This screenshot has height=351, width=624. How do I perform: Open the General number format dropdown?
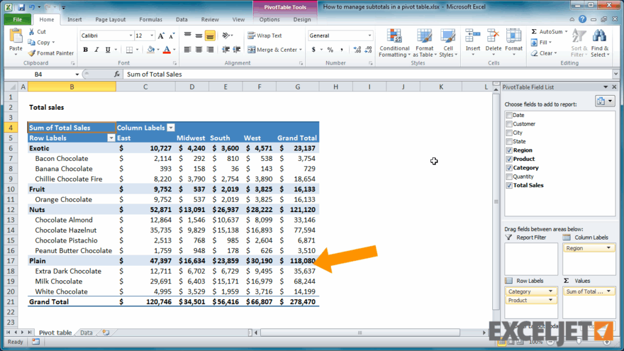click(x=369, y=36)
